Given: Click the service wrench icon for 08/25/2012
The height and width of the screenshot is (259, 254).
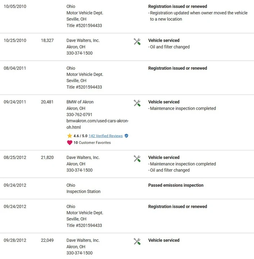Looking at the screenshot, I should pyautogui.click(x=137, y=159).
